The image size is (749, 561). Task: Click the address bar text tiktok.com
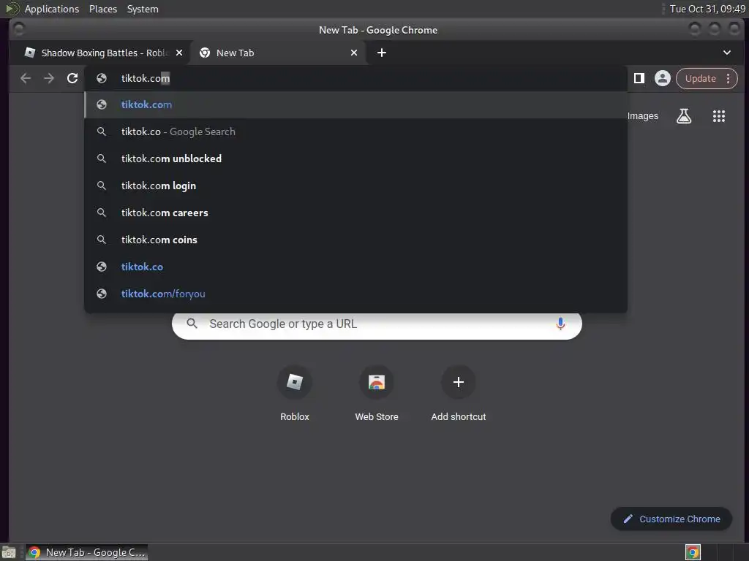(146, 78)
